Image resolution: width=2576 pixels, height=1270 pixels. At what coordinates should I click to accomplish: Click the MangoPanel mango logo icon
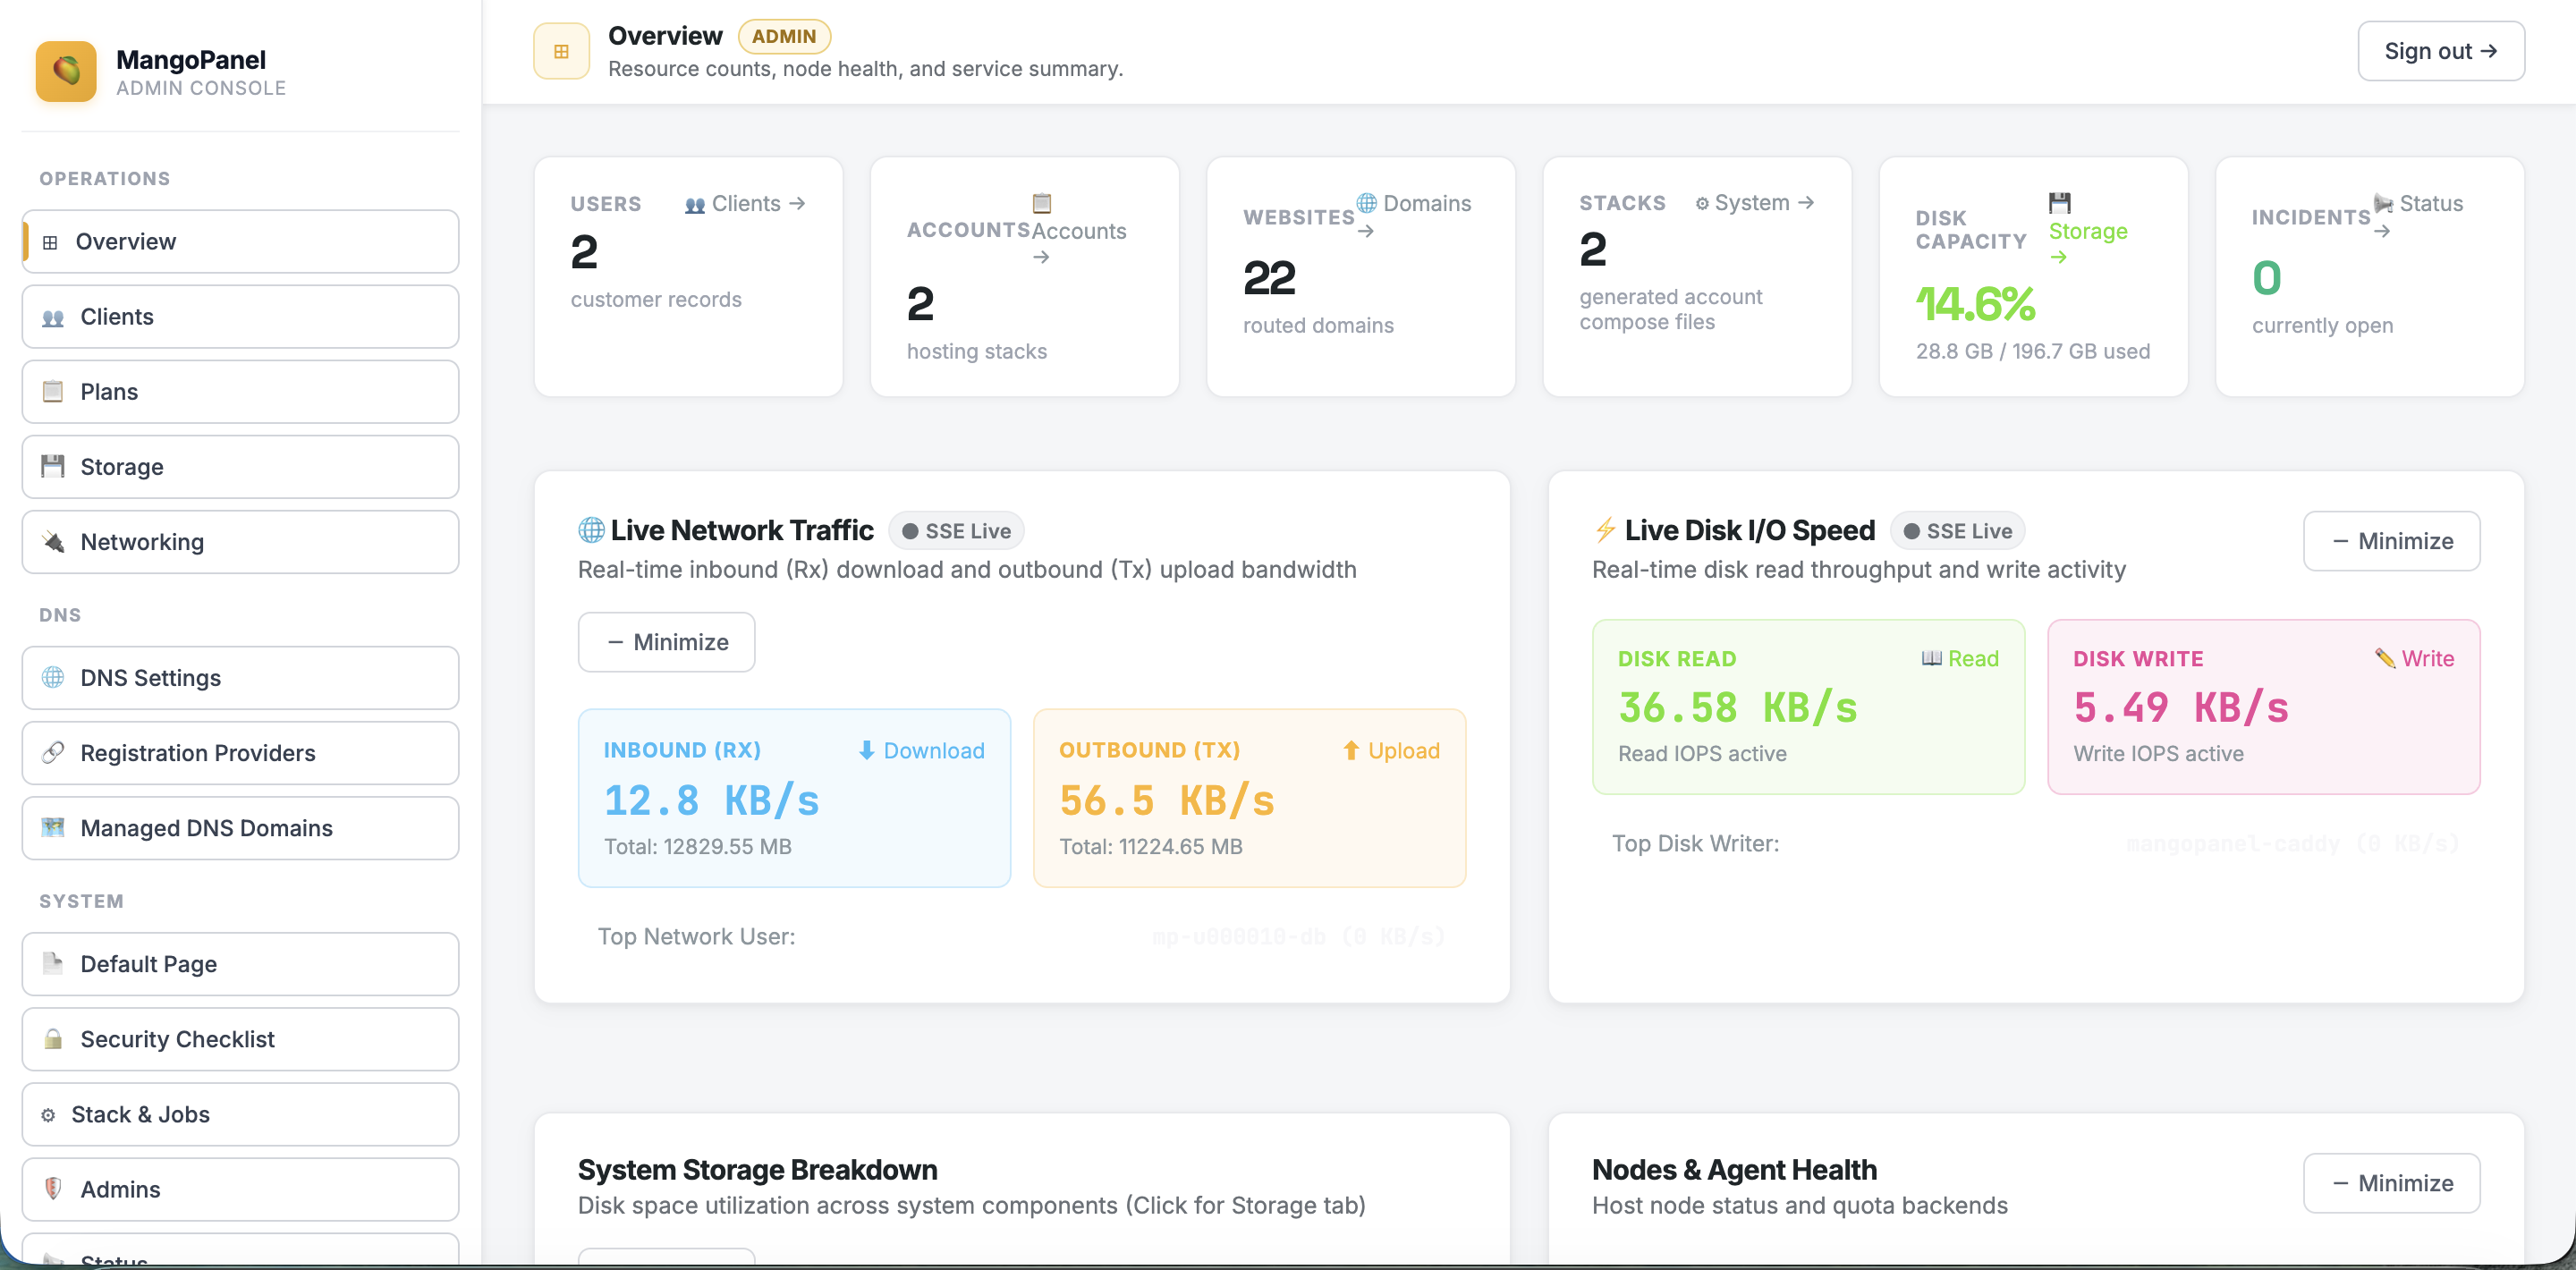66,72
